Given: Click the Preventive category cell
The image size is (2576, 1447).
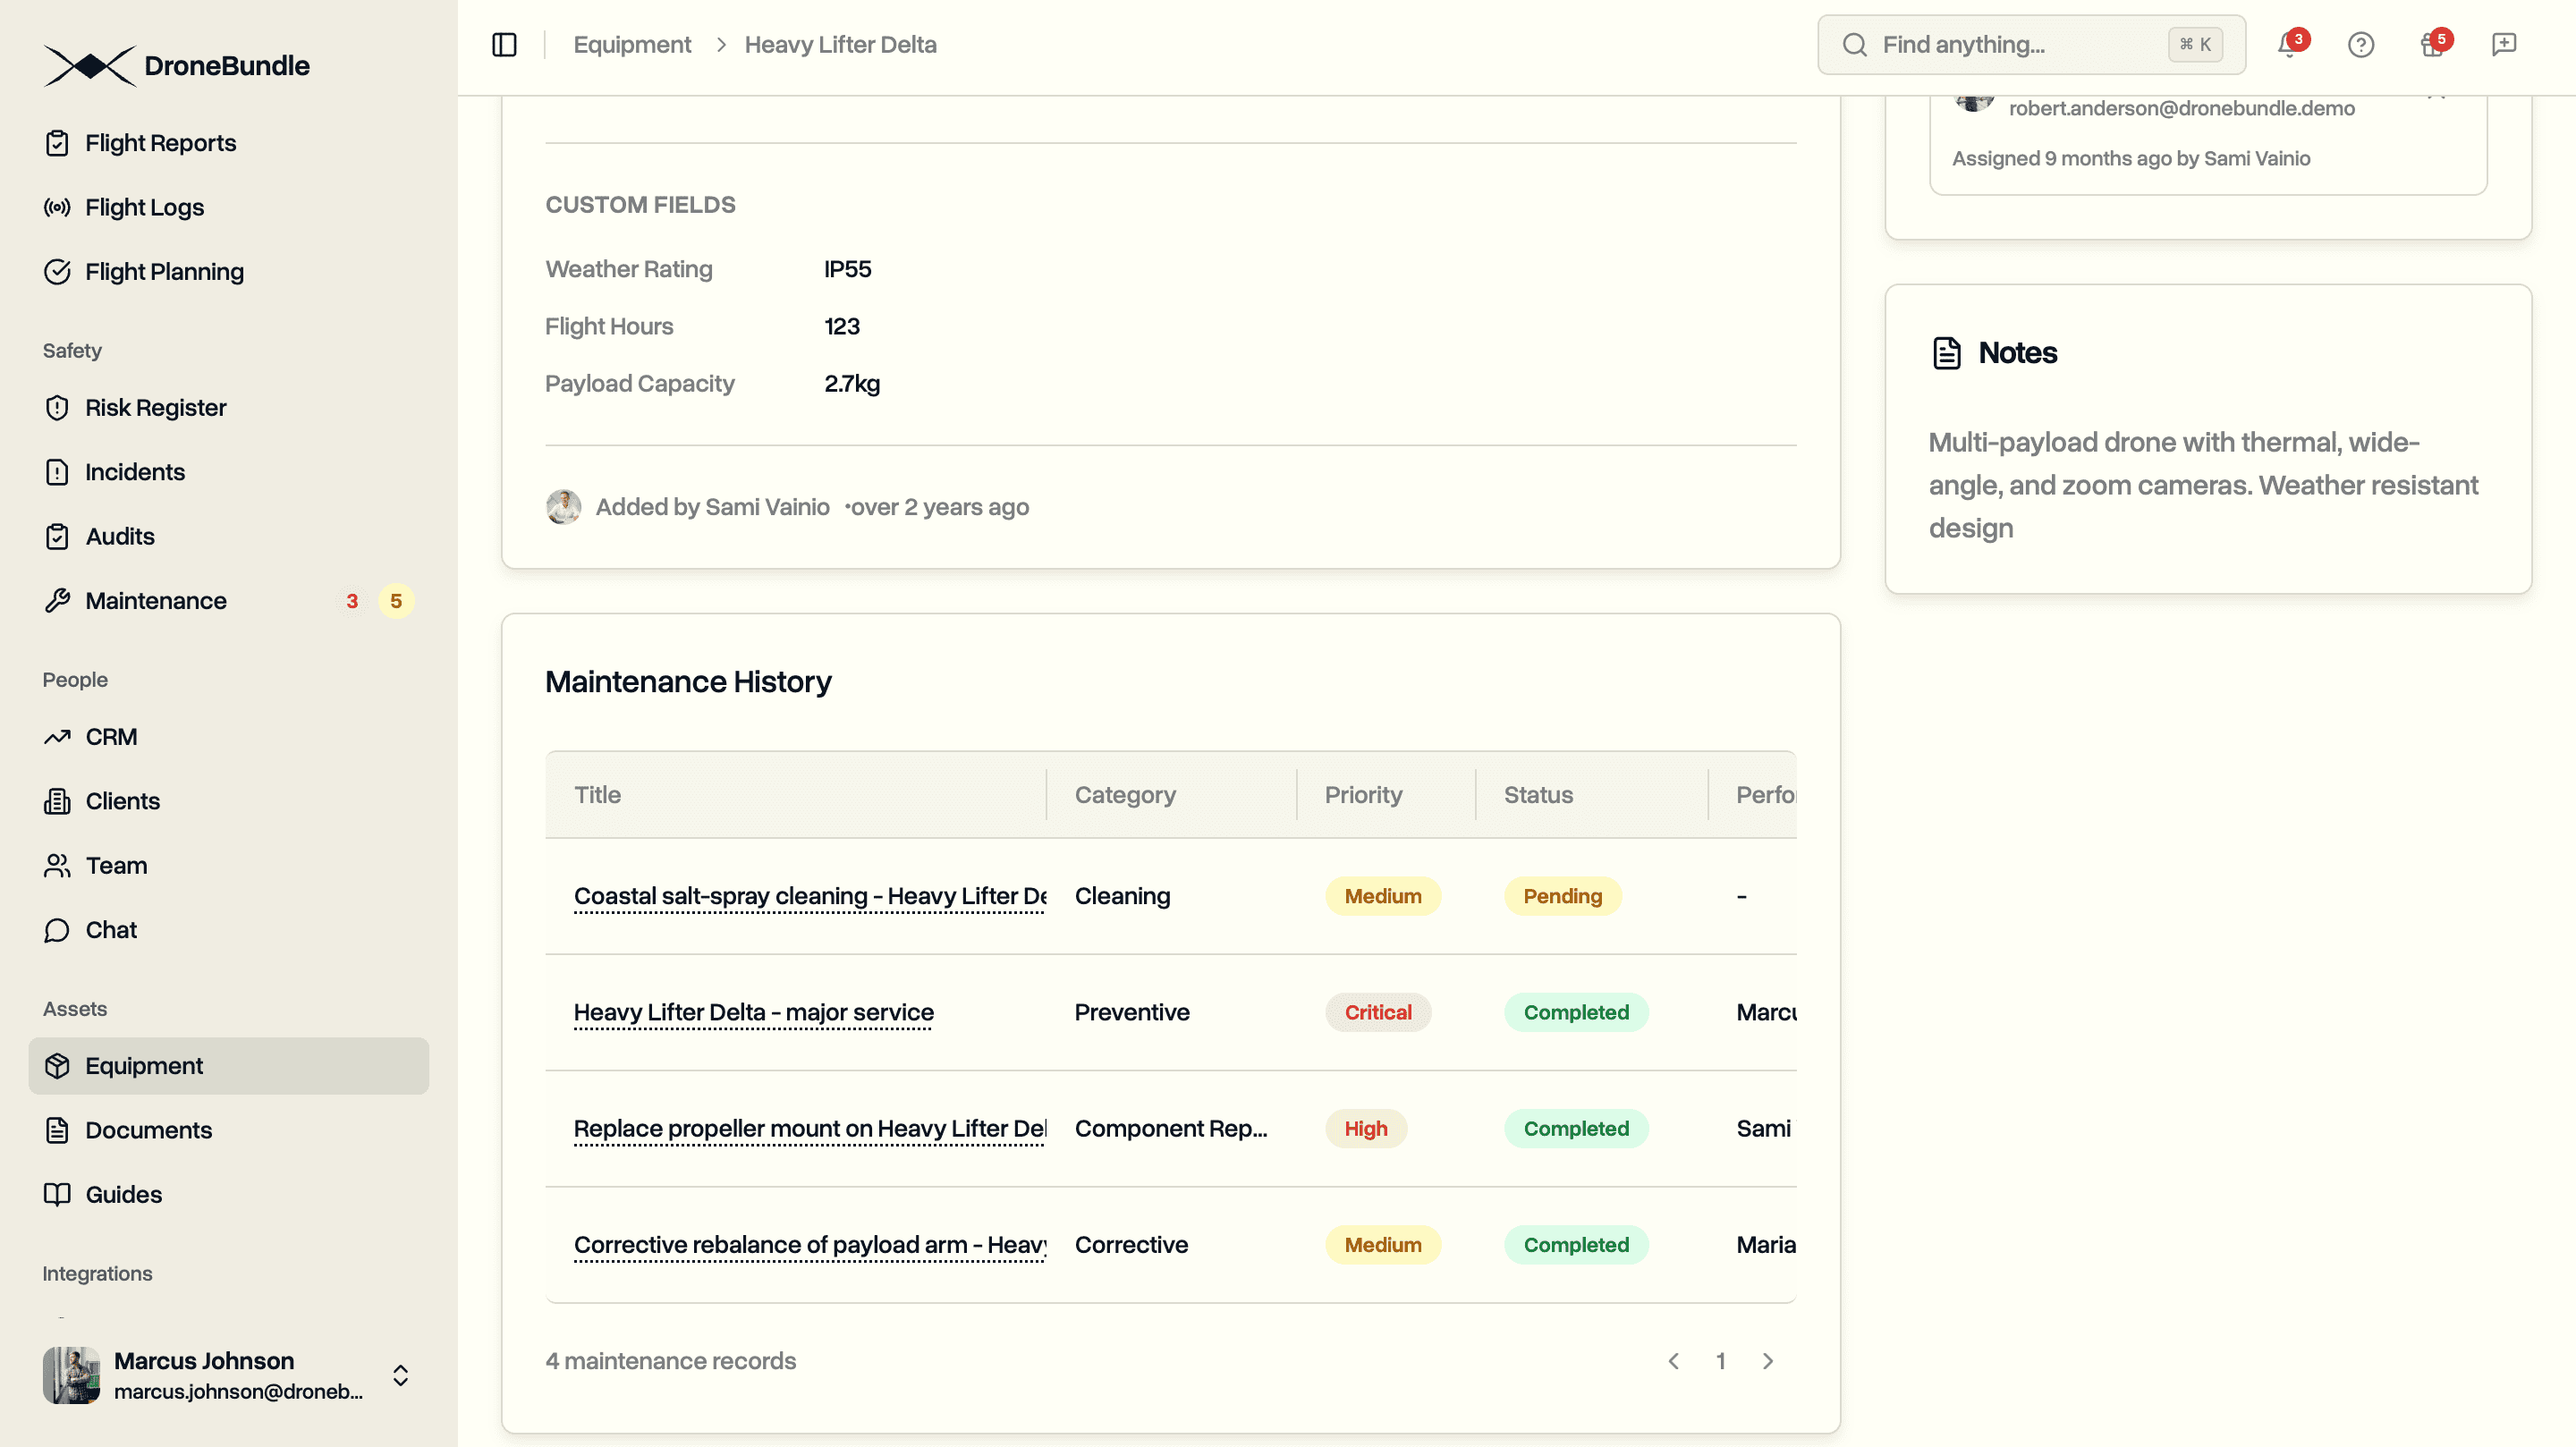Looking at the screenshot, I should pyautogui.click(x=1132, y=1012).
